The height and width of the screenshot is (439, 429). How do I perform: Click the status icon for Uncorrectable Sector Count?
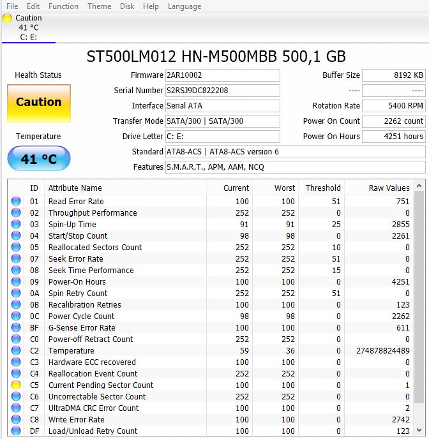[x=16, y=396]
